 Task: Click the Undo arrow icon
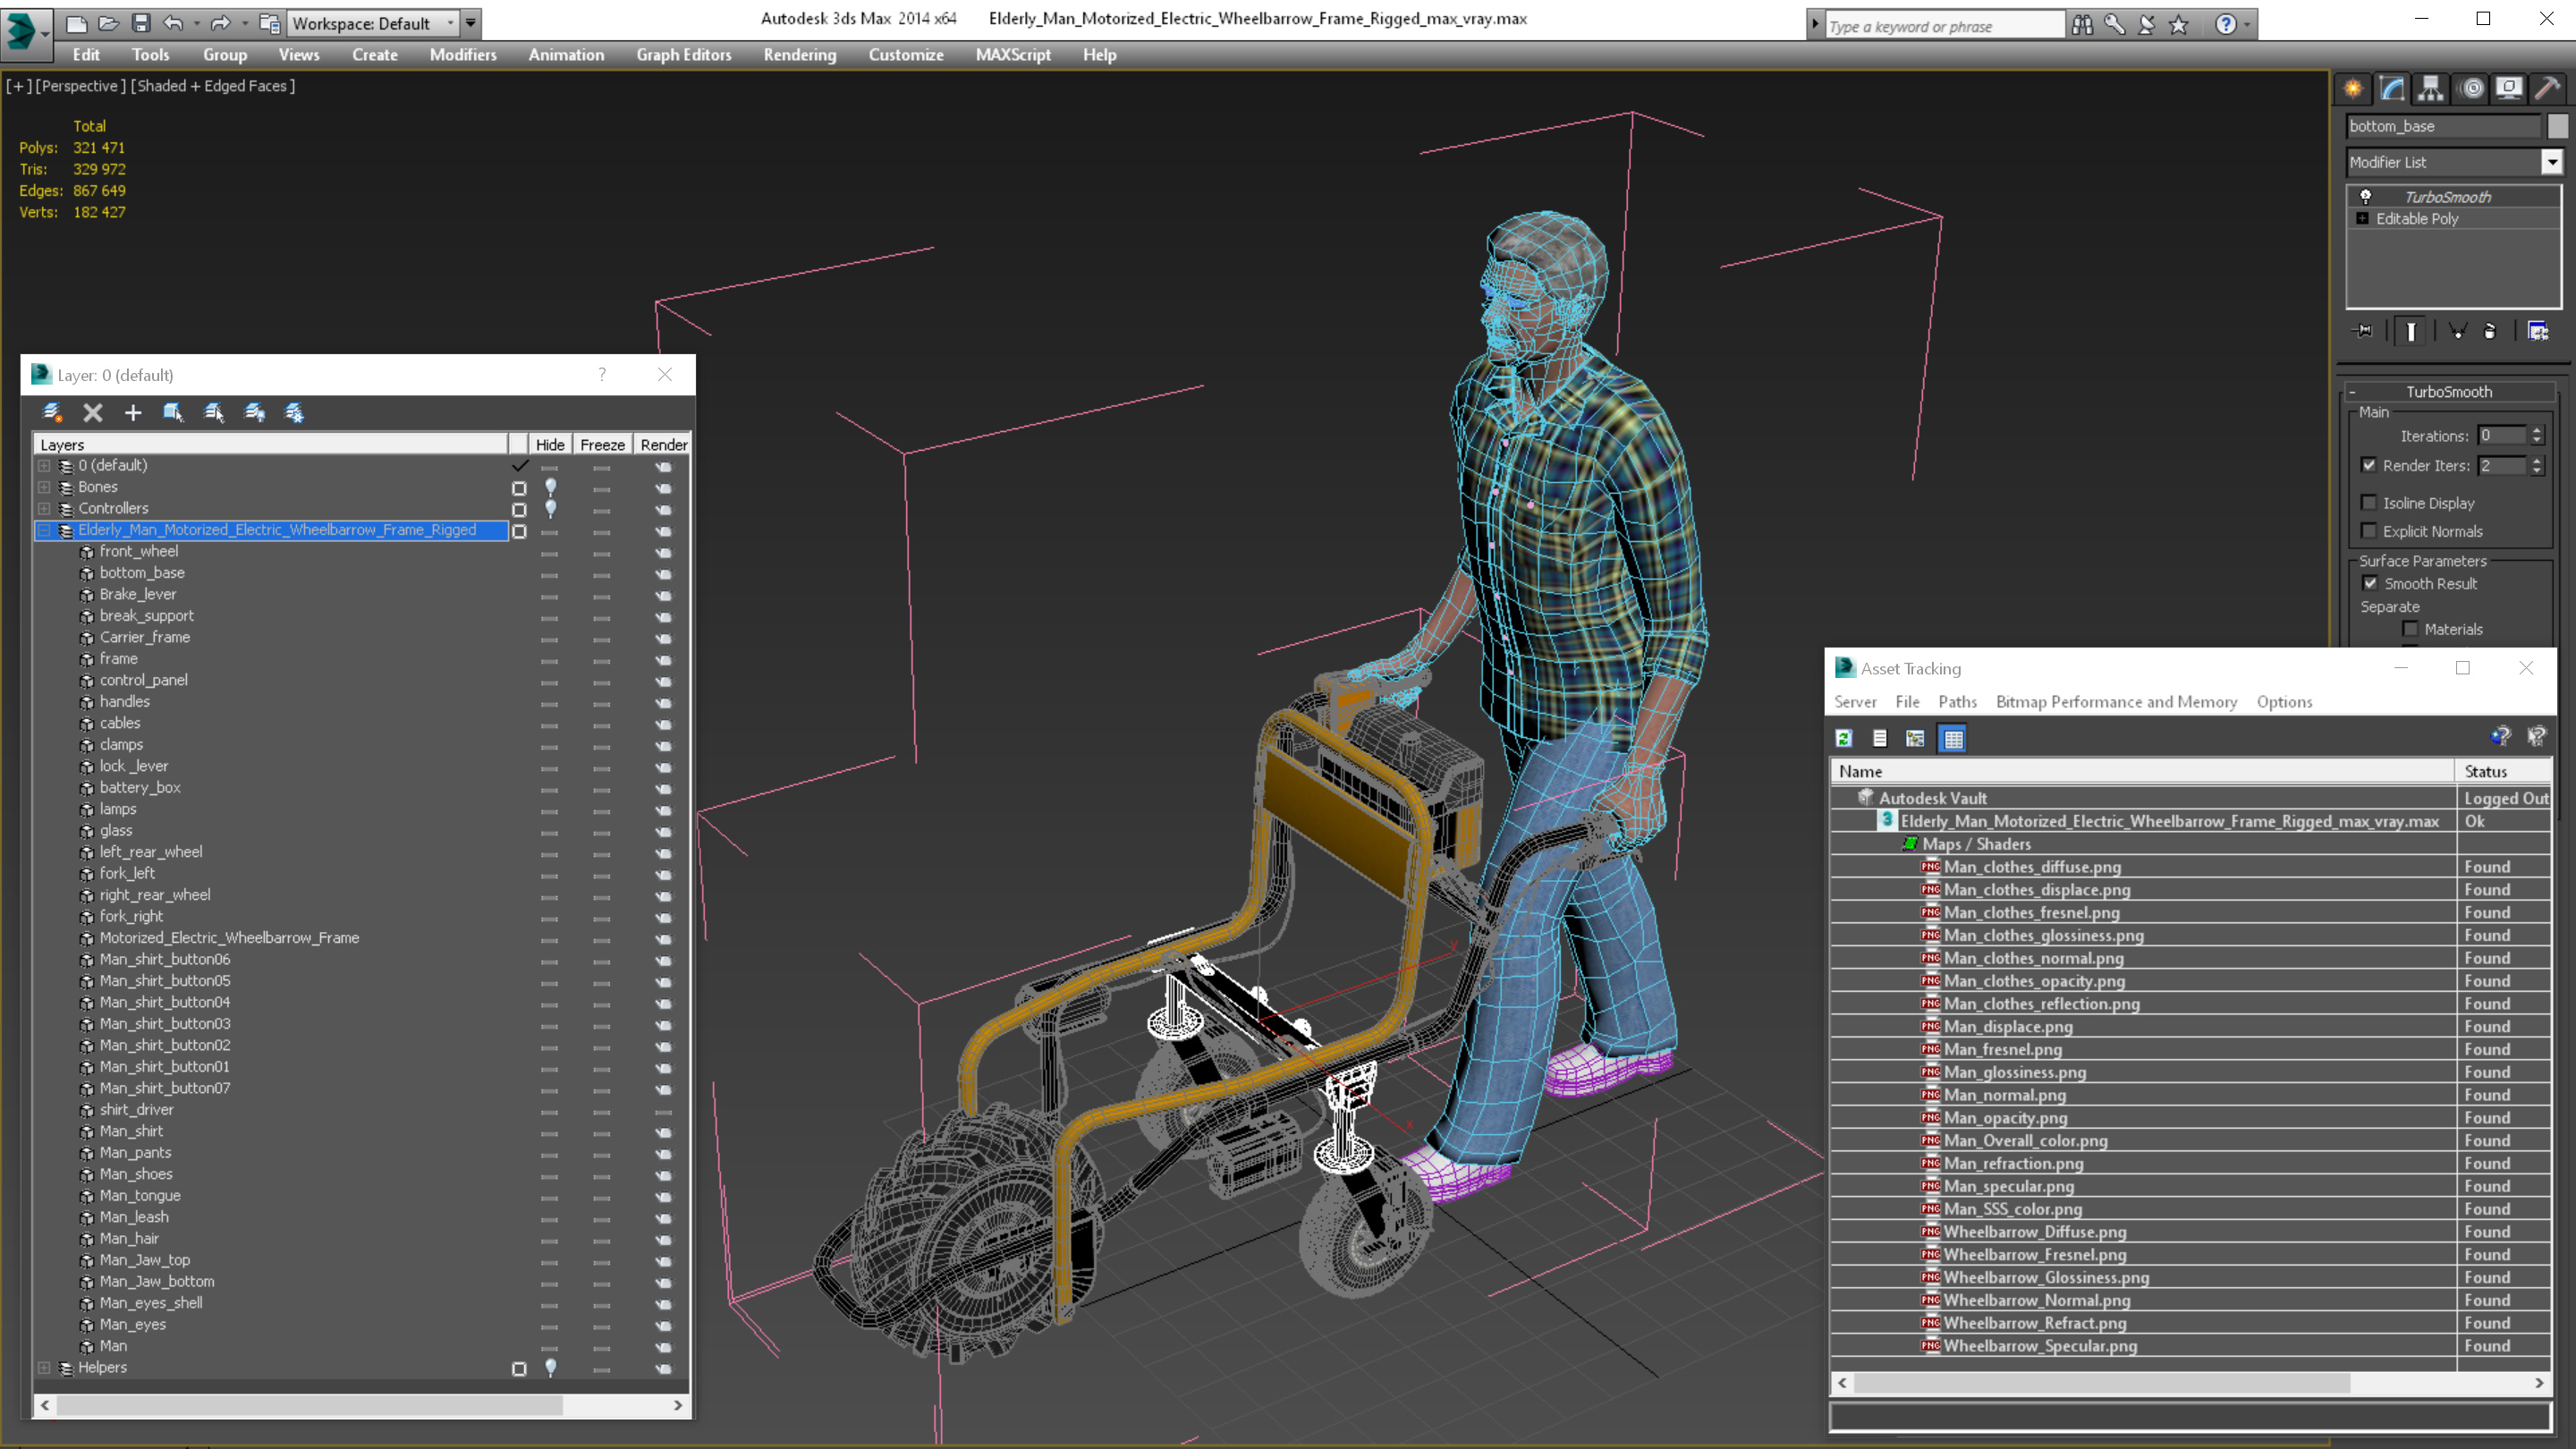[173, 22]
